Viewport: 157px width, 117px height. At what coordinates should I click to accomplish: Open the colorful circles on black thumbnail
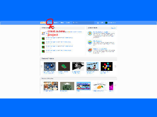coord(107,66)
